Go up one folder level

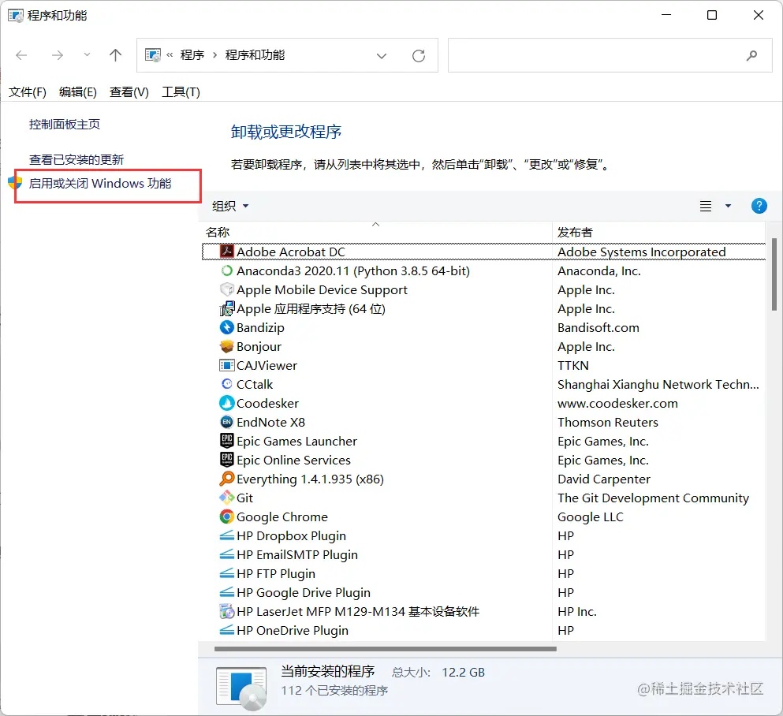[x=114, y=55]
